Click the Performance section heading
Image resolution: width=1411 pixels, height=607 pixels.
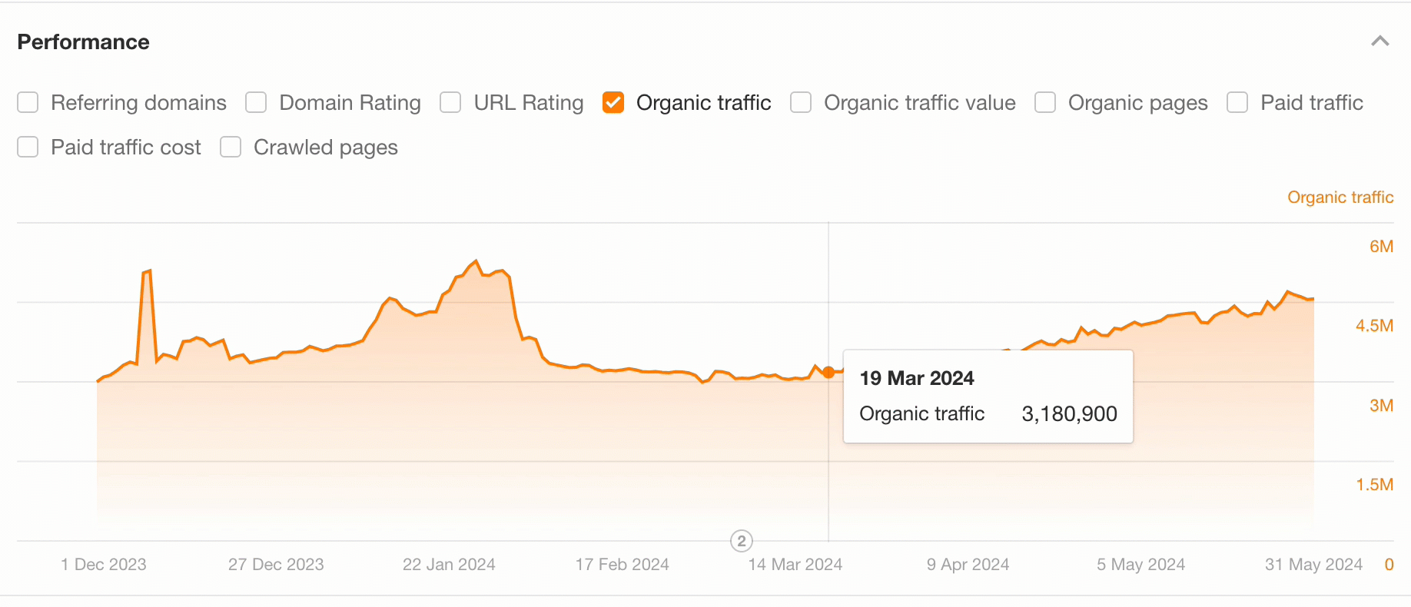(x=84, y=42)
